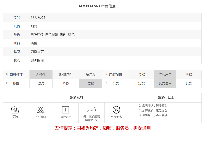Click tip 2 分开洗涤、避免沾色

(153, 110)
